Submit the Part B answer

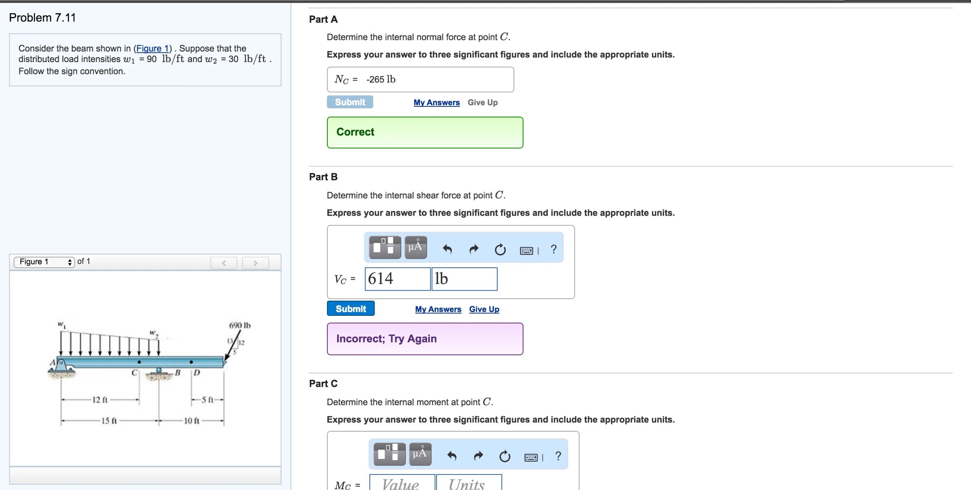[350, 308]
